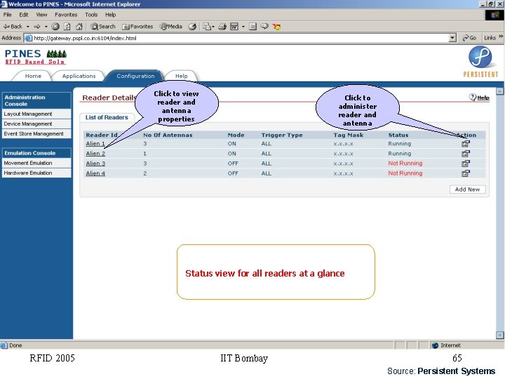Expand the address bar dropdown arrow
Viewport: 505px width, 379px height.
(452, 38)
